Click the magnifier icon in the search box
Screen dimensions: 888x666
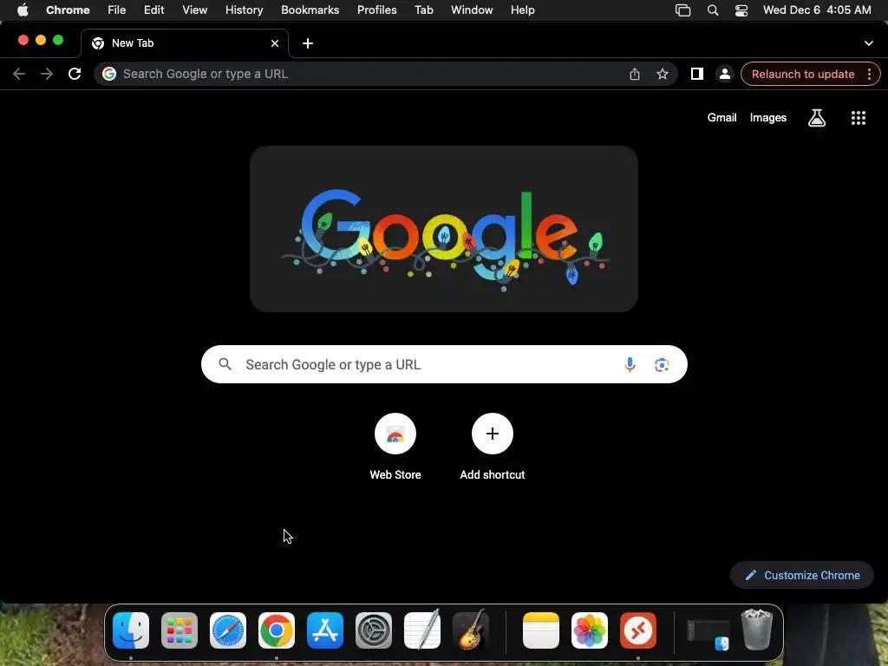[x=225, y=364]
